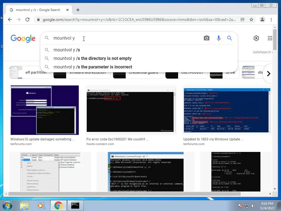Go to Google home via logo
The image size is (281, 211).
(x=23, y=38)
